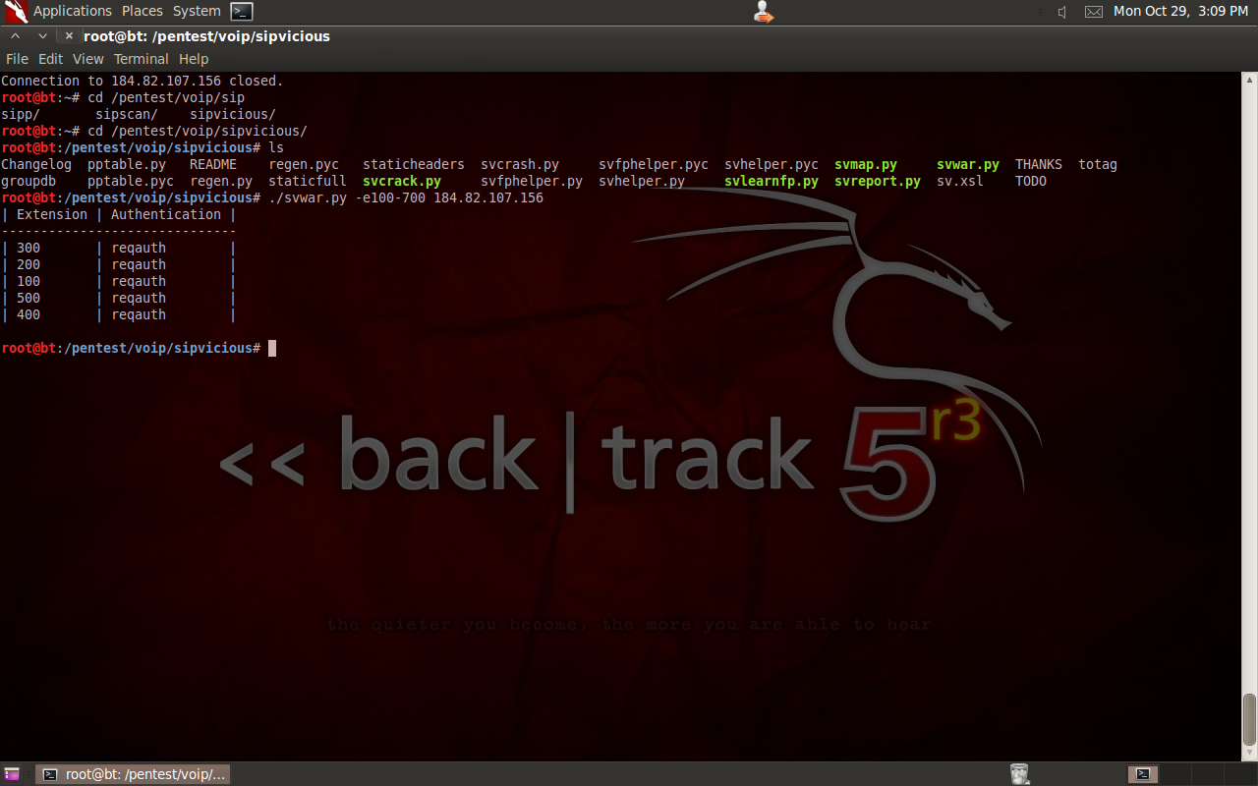Click the svhelper.pyc file name
Image resolution: width=1258 pixels, height=786 pixels.
(772, 164)
